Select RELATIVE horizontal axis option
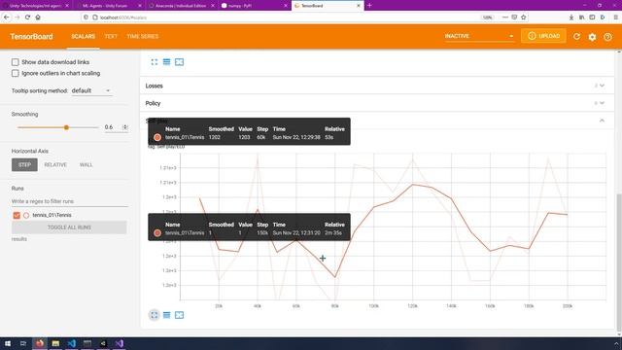Viewport: 622px width, 350px height. point(55,164)
